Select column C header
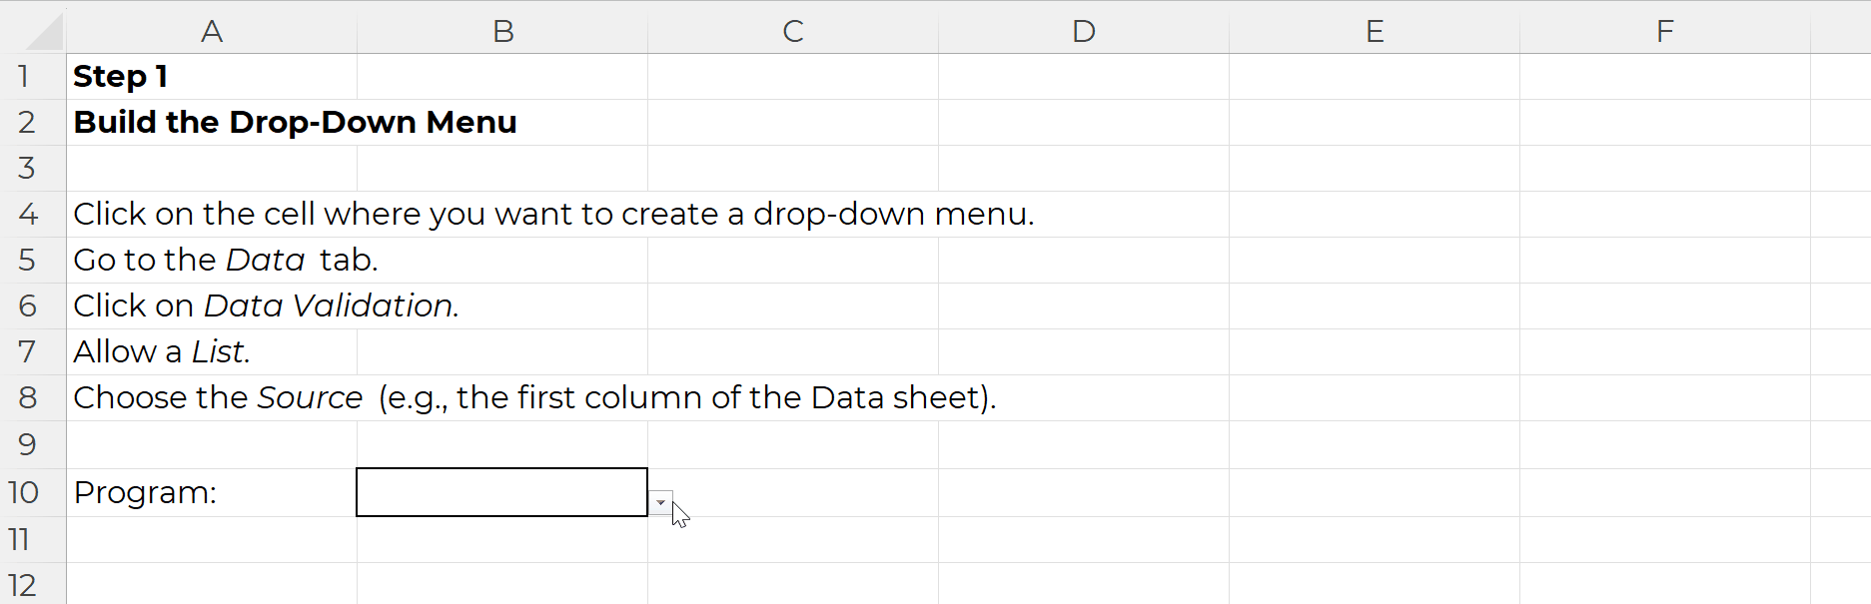 (x=793, y=31)
